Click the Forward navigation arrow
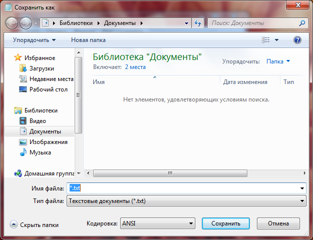This screenshot has height=240, width=313. tap(26, 23)
